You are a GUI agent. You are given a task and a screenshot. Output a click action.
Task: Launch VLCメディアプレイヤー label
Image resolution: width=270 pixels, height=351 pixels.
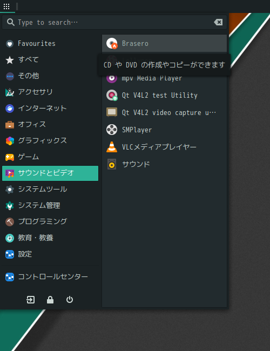click(159, 147)
